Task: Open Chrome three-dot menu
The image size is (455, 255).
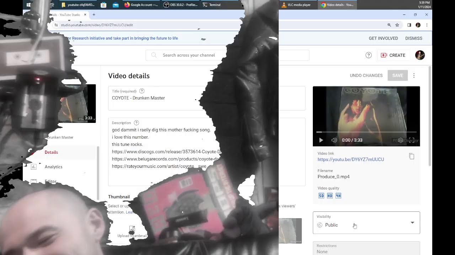Action: (427, 25)
